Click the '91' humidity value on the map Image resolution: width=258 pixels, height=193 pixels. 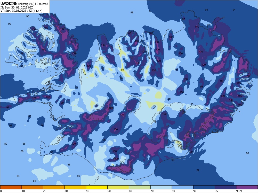tap(192, 104)
